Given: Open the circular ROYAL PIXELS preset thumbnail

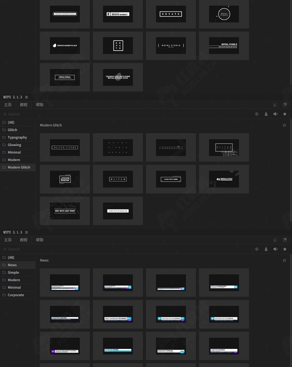Looking at the screenshot, I should tap(224, 14).
